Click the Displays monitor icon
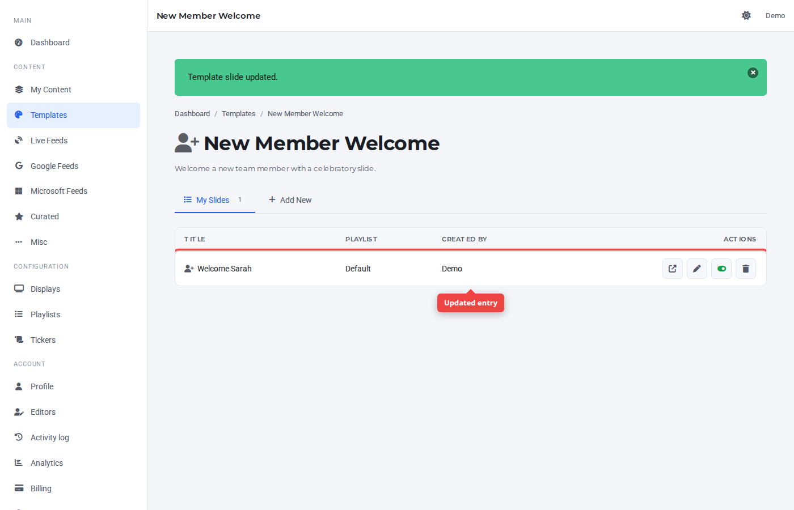 [19, 289]
